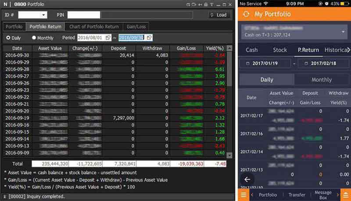Switch to Monthly in the mobile toggle

click(x=321, y=80)
